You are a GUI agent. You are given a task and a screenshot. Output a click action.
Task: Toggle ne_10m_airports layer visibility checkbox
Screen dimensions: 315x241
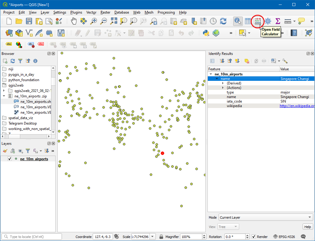click(x=10, y=159)
